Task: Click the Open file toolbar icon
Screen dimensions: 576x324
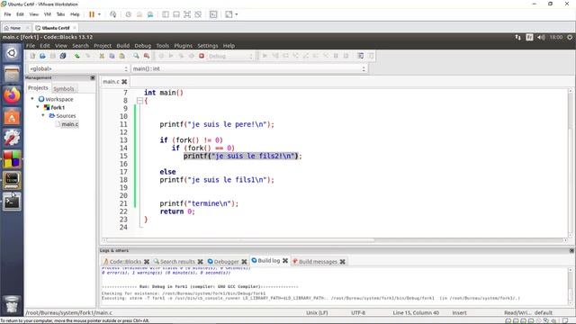Action: [x=42, y=56]
